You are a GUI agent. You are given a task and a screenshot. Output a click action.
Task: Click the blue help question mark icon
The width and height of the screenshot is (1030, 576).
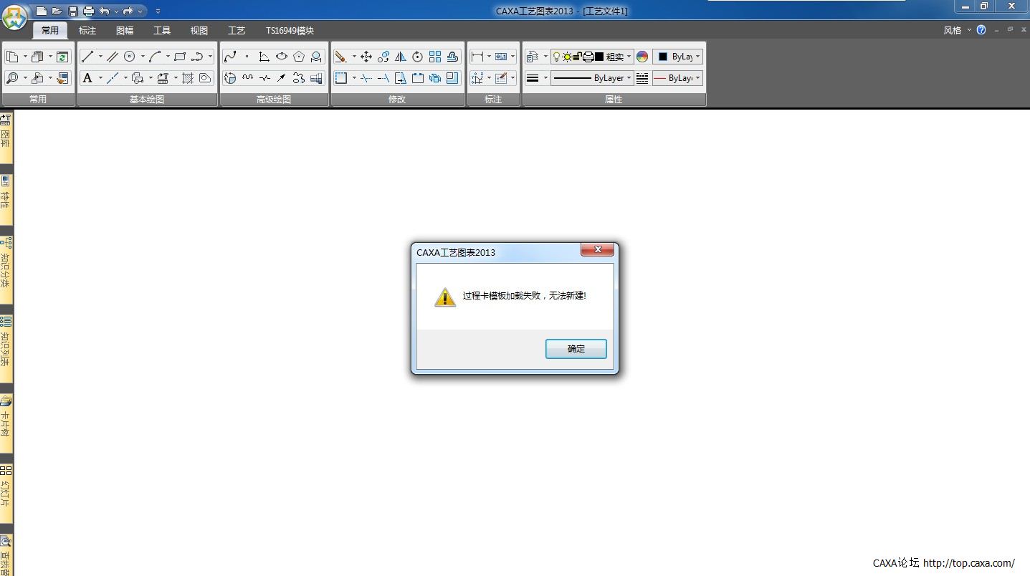[981, 30]
